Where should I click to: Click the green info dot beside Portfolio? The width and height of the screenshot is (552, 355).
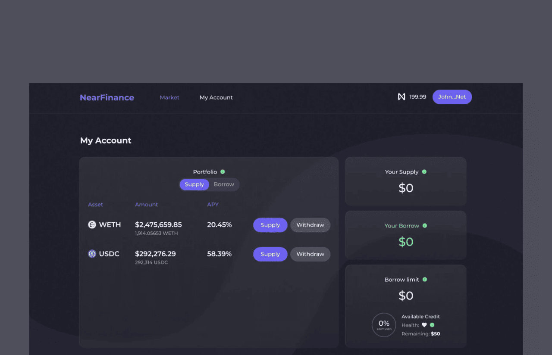223,172
